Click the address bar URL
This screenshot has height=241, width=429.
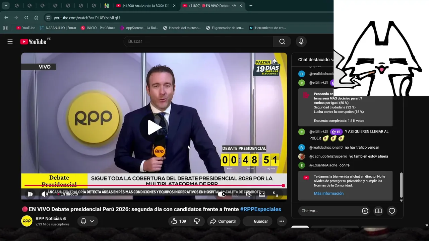click(x=87, y=18)
